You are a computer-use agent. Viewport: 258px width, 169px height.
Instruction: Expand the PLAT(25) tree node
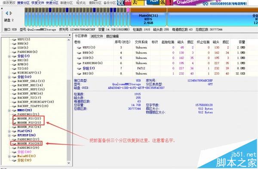click(9, 131)
